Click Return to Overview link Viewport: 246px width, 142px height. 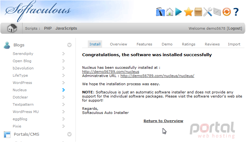pyautogui.click(x=163, y=121)
